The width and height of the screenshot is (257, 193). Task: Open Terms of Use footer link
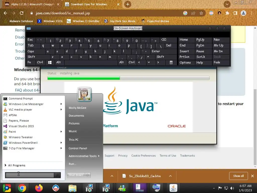point(168,156)
